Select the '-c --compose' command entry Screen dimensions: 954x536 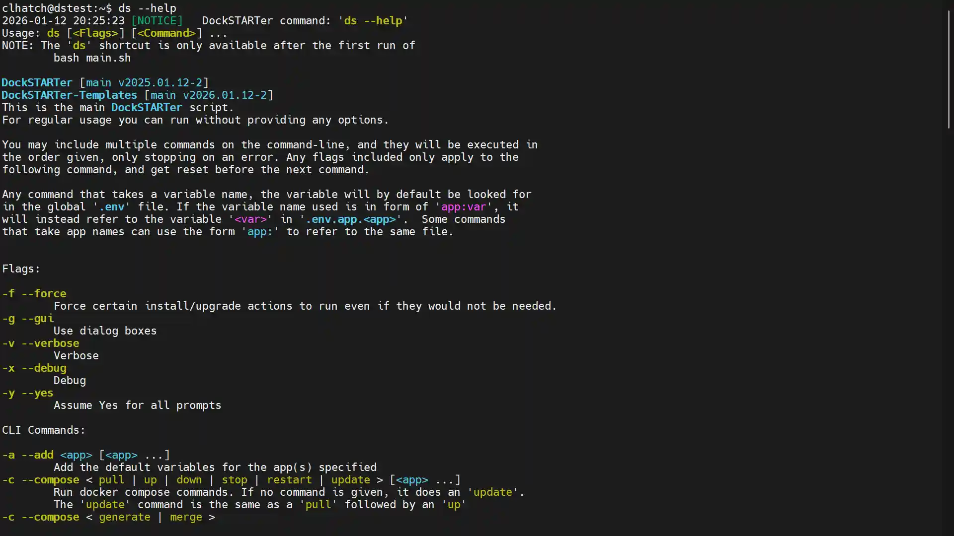(40, 479)
